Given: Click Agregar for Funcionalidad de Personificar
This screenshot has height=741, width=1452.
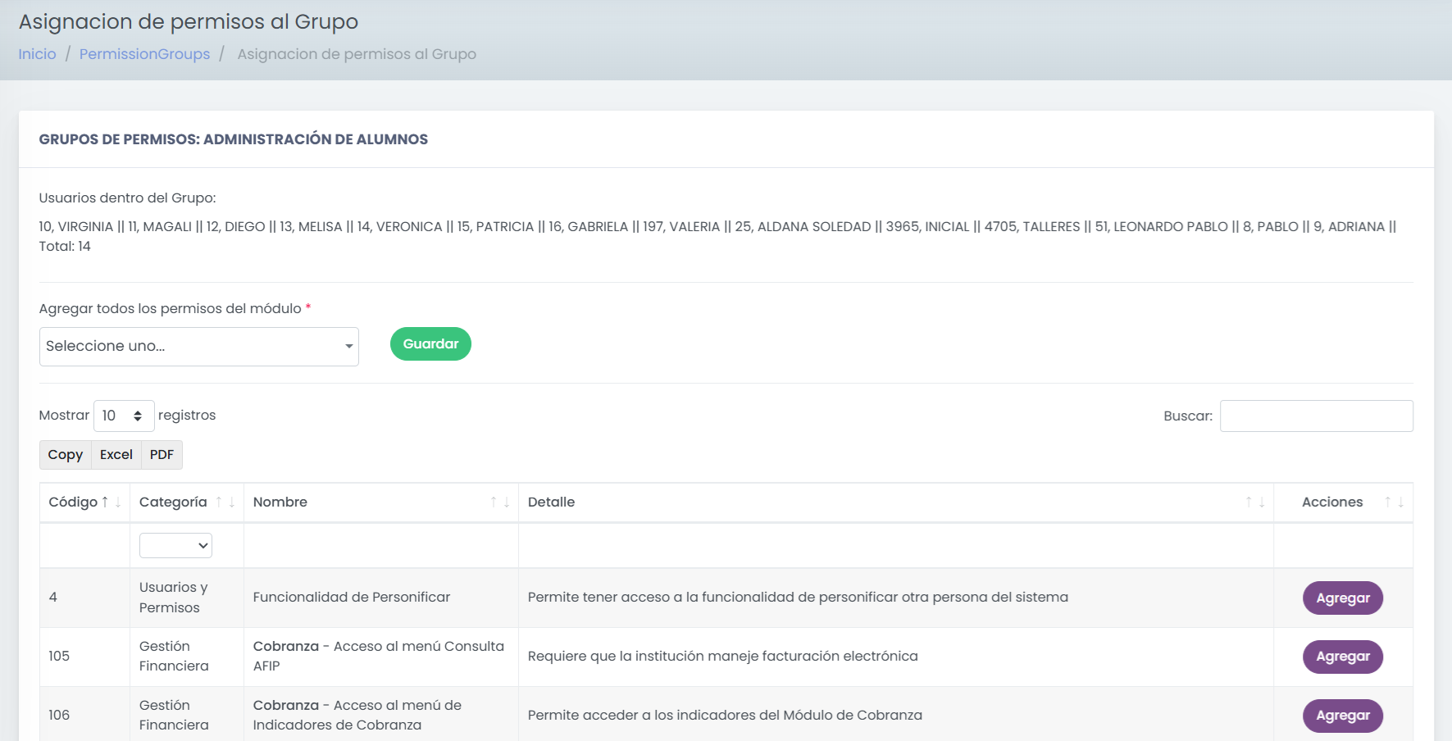Looking at the screenshot, I should click(1343, 598).
